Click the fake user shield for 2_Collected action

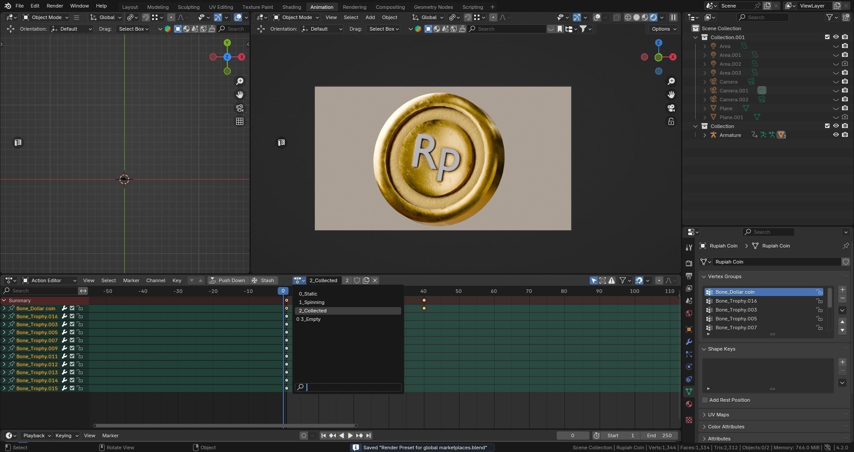pyautogui.click(x=357, y=280)
